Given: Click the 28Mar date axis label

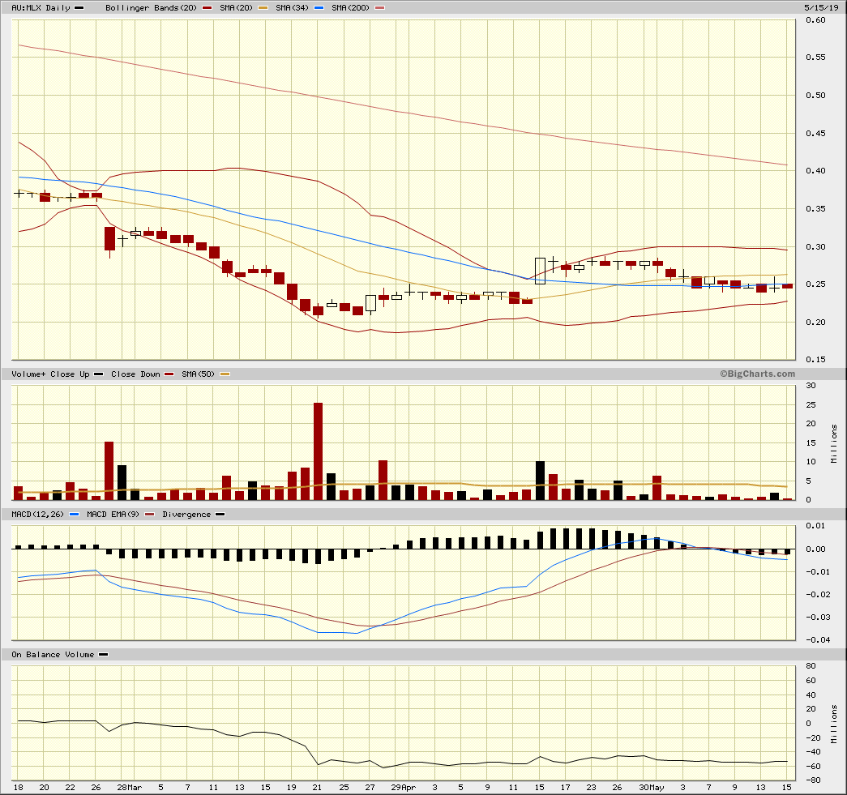Looking at the screenshot, I should pos(130,788).
